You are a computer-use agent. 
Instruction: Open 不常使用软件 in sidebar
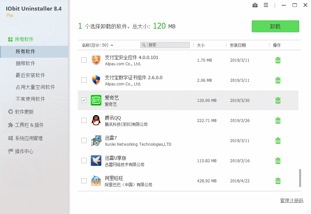pos(30,99)
